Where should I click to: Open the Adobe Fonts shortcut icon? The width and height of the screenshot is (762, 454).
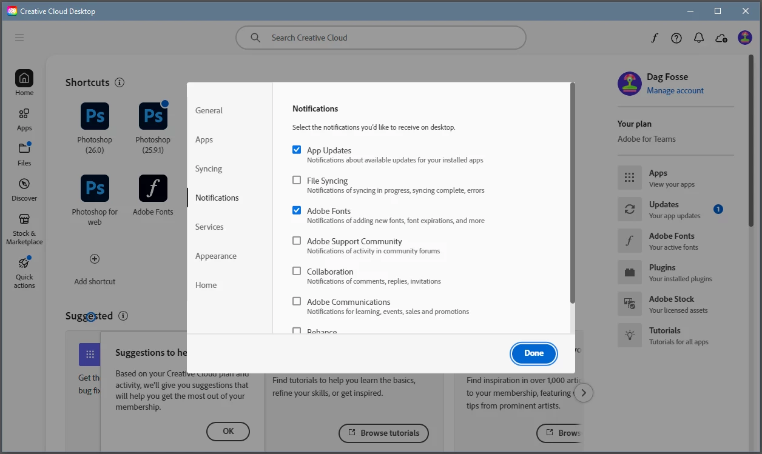pos(153,189)
